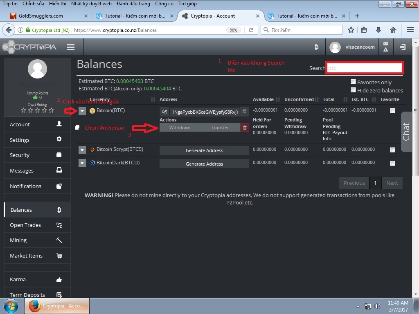
Task: Open Mining in the sidebar
Action: (37, 240)
